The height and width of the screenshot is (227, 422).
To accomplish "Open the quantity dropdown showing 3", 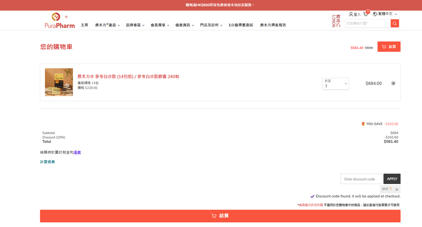I will [x=336, y=84].
